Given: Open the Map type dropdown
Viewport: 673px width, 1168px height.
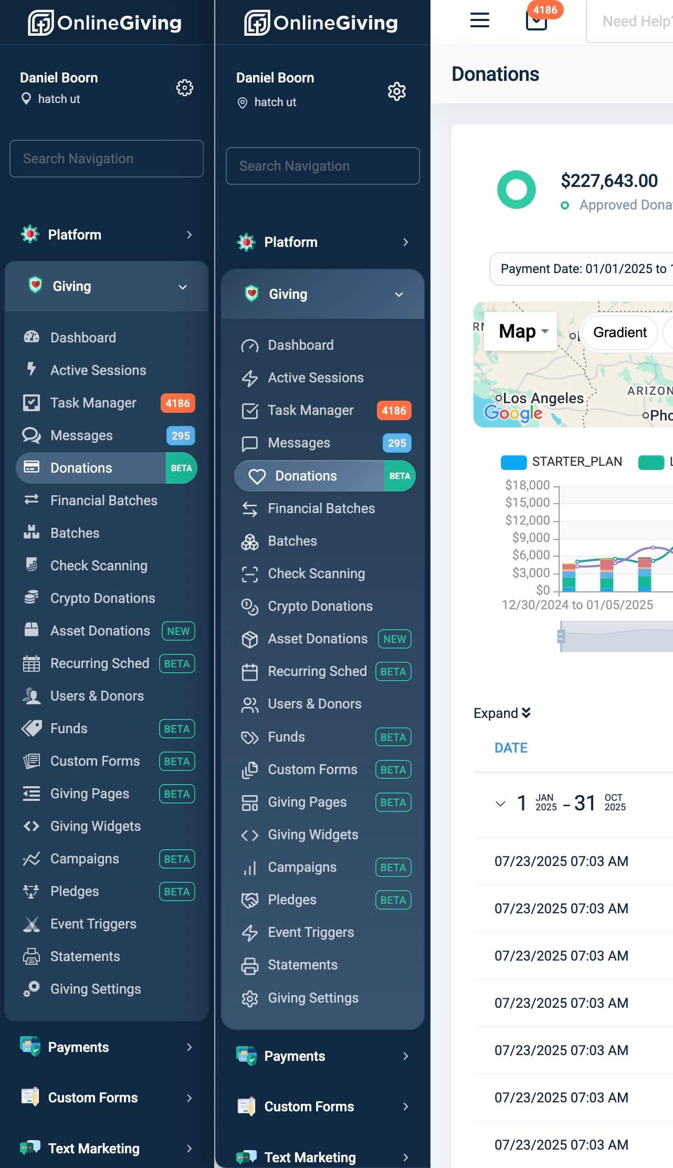Looking at the screenshot, I should [520, 331].
